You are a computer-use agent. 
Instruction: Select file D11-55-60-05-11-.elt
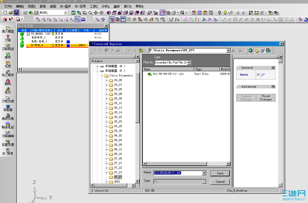168,74
